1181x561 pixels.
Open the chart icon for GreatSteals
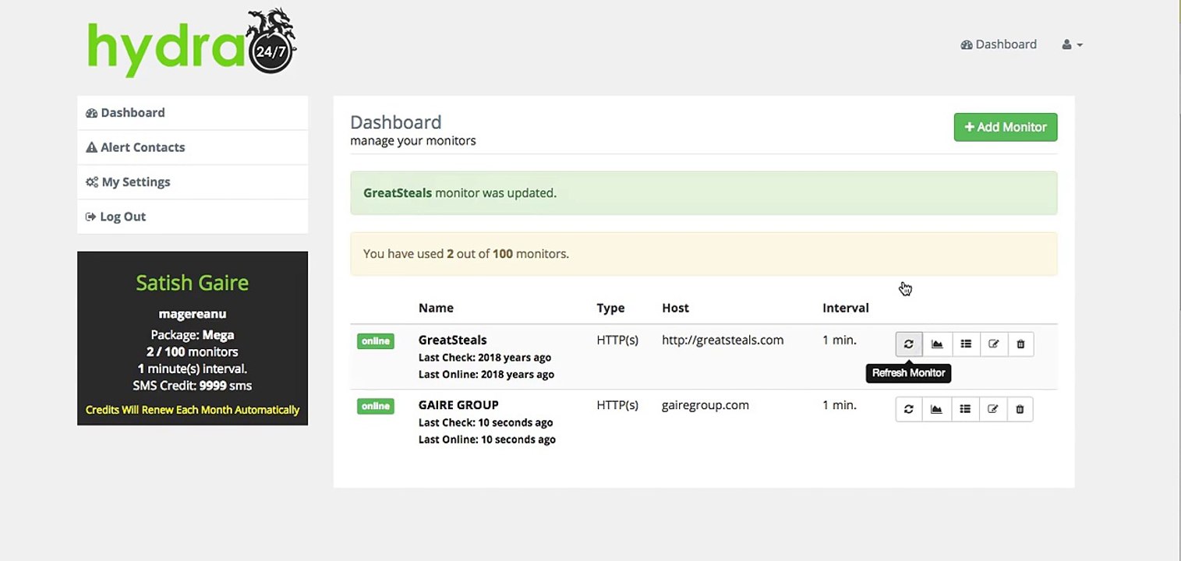click(937, 344)
